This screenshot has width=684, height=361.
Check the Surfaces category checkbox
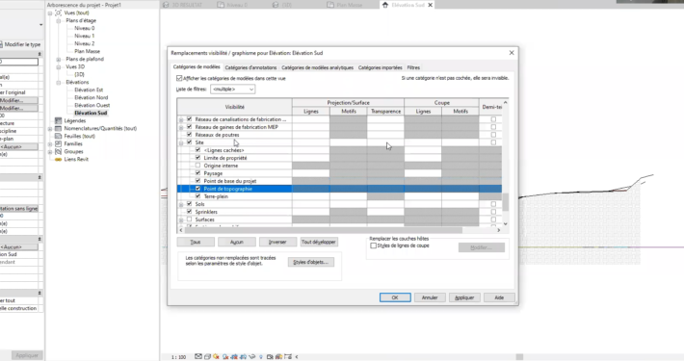tap(190, 219)
